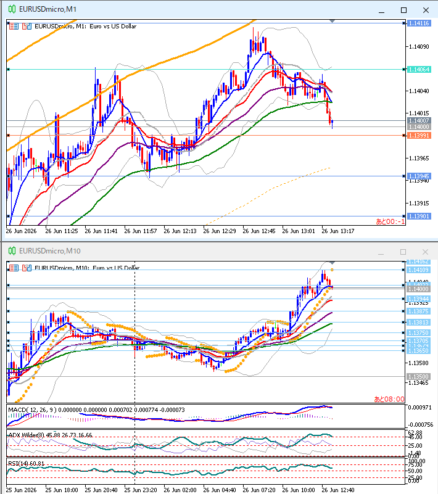The height and width of the screenshot is (494, 438).
Task: Click the chart shift triangle on M10 chart
Action: tap(332, 263)
